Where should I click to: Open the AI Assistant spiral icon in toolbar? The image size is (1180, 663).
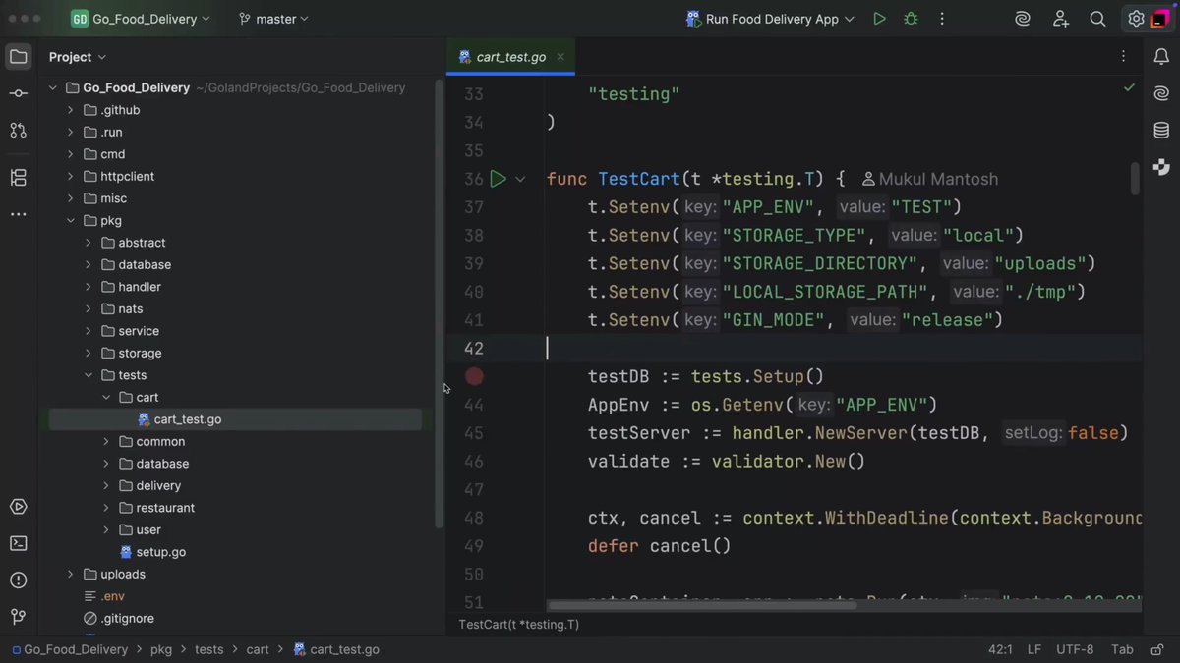(x=1023, y=19)
